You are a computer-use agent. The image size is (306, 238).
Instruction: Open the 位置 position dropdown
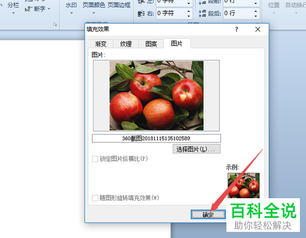click(274, 8)
